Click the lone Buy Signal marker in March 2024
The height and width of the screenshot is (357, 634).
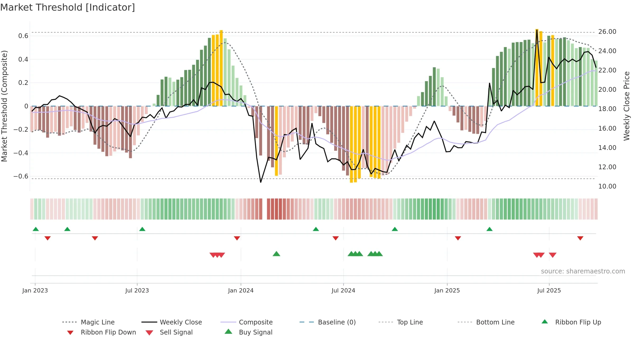276,254
